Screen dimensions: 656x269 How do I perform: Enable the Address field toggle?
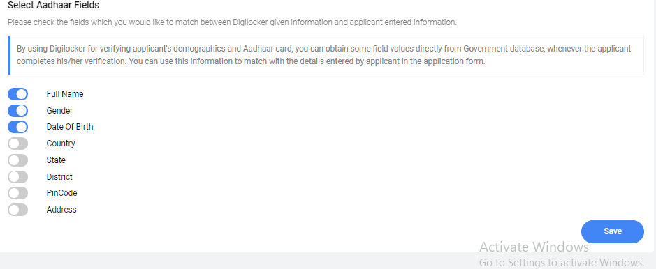click(x=17, y=210)
